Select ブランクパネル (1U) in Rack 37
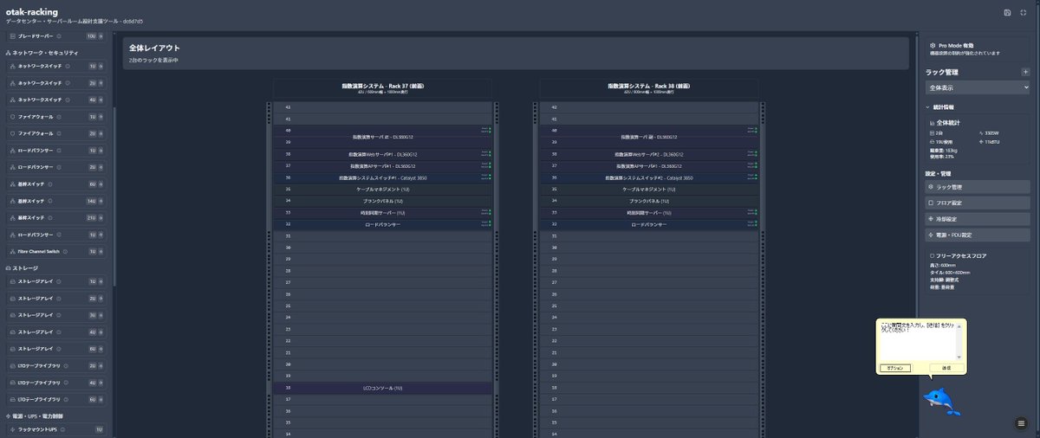 [382, 201]
